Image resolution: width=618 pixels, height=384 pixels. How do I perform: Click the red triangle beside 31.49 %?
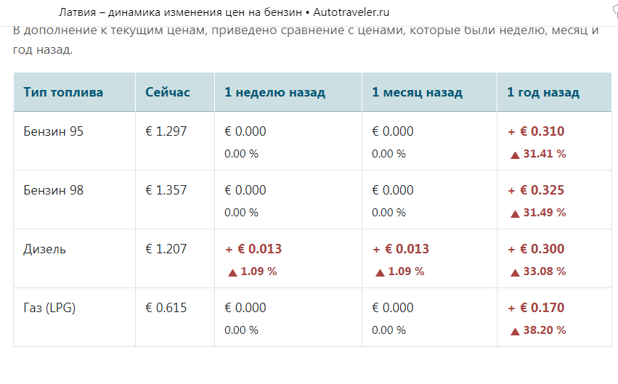(x=515, y=214)
